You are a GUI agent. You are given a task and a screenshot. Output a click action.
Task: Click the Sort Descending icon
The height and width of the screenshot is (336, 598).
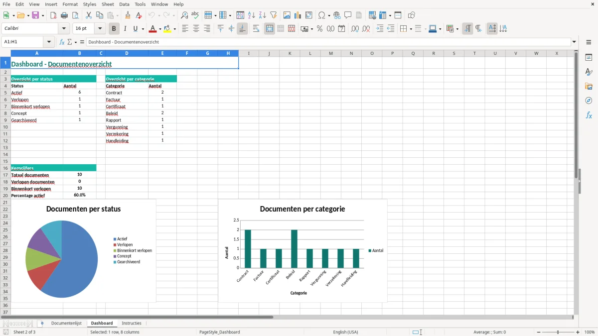pyautogui.click(x=263, y=15)
